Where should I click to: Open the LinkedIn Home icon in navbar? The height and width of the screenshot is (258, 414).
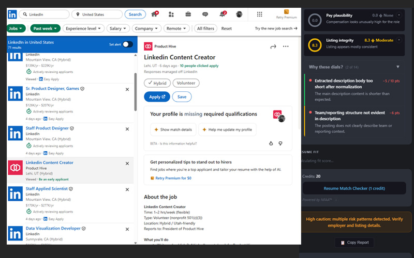tap(154, 14)
